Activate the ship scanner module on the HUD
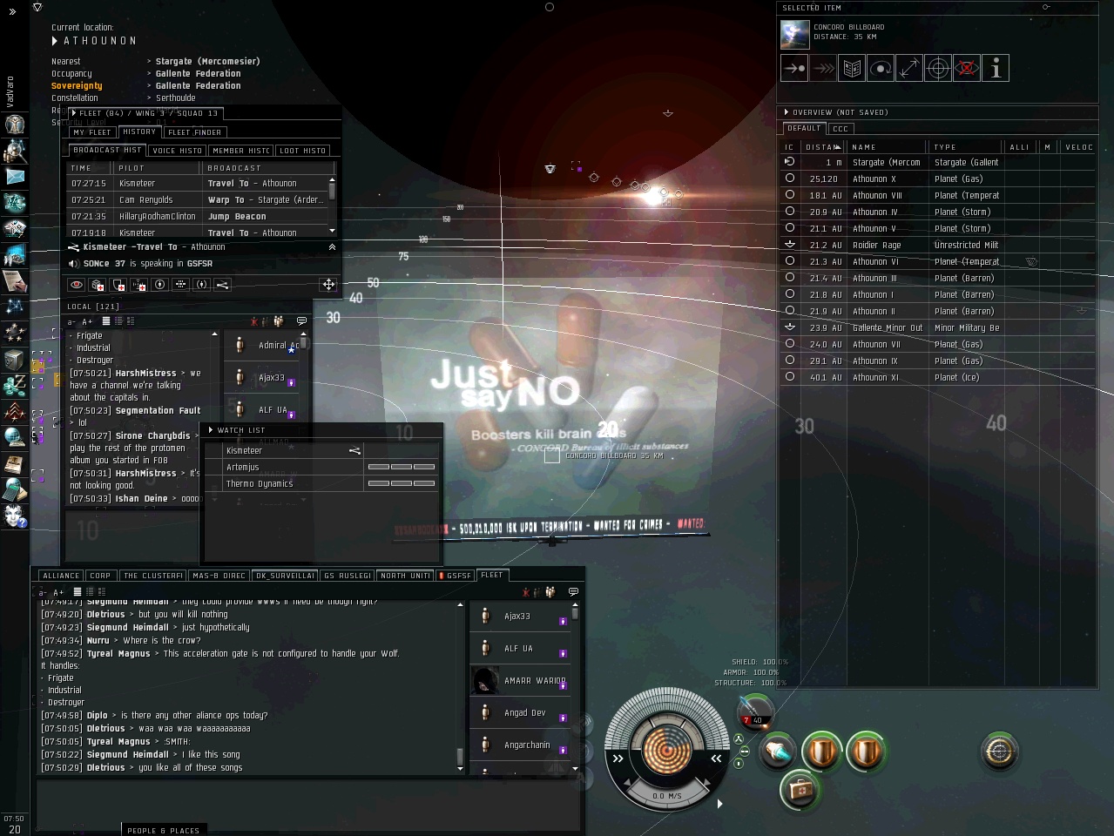Screen dimensions: 1114x836 999,752
